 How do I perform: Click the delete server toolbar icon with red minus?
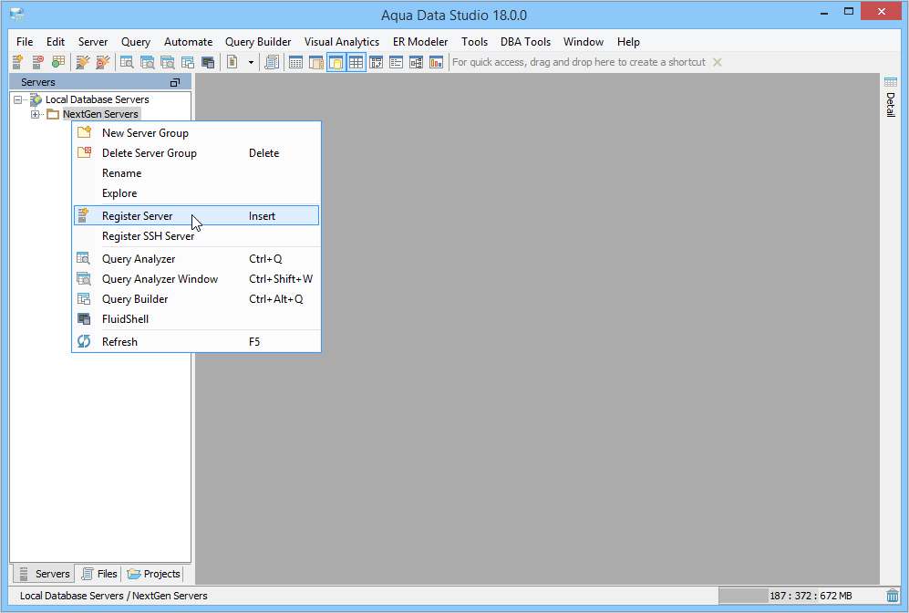[x=37, y=62]
